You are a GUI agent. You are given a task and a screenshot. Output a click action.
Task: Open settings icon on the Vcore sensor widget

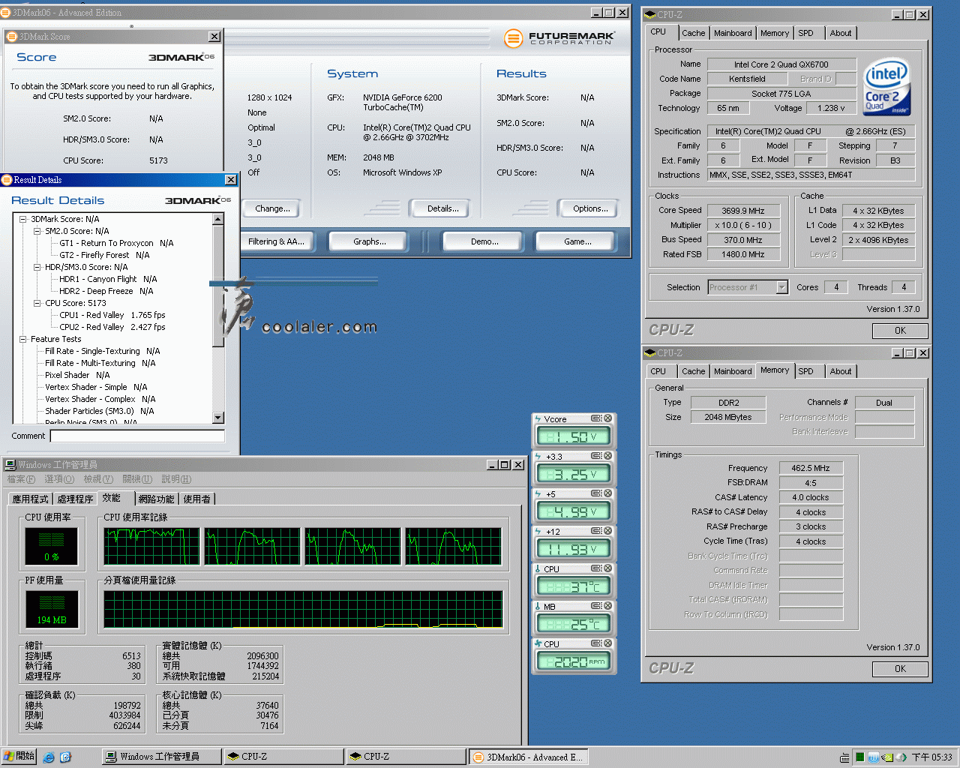pyautogui.click(x=596, y=418)
